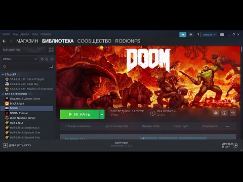Click the Half-Life 2 lambda icon
The image size is (243, 182).
click(7, 123)
